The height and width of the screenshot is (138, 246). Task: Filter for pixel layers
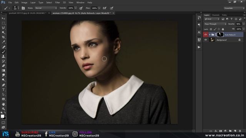click(x=223, y=19)
